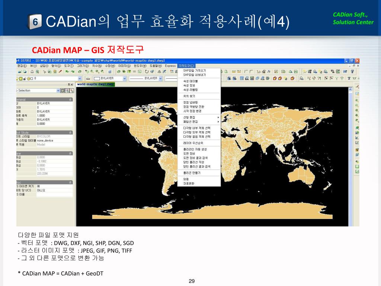Click the Print icon in toolbar

[32, 72]
